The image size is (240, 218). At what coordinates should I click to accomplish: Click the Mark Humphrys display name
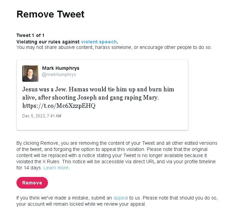pos(61,68)
